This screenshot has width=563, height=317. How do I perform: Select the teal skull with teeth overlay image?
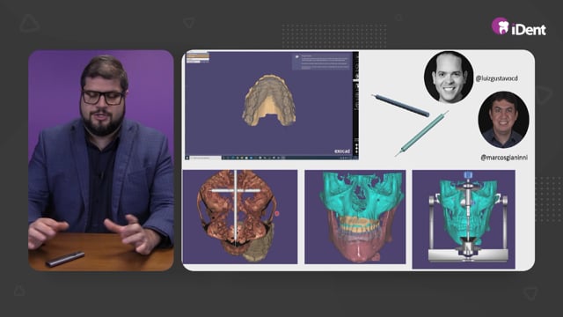click(x=355, y=217)
